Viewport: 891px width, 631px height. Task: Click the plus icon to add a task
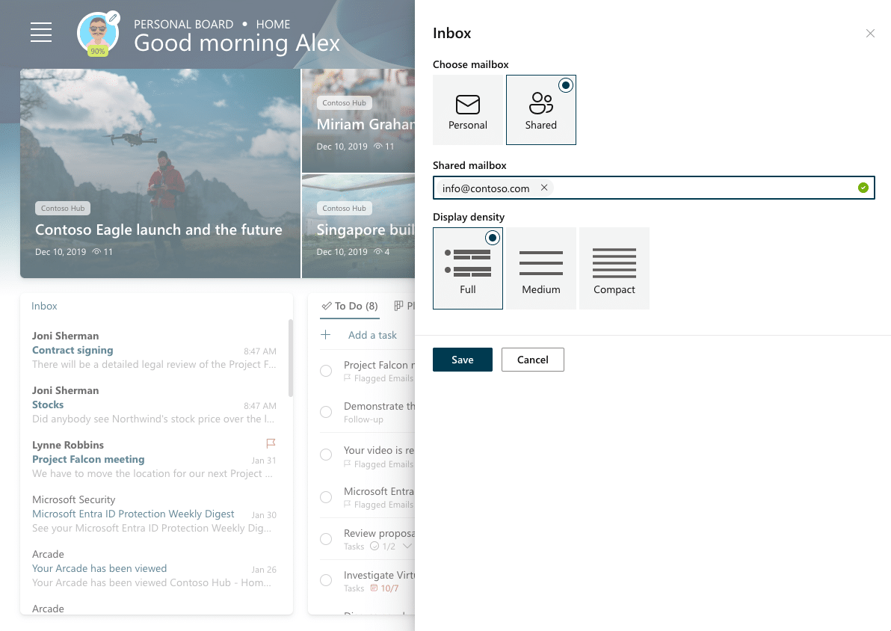click(x=325, y=335)
